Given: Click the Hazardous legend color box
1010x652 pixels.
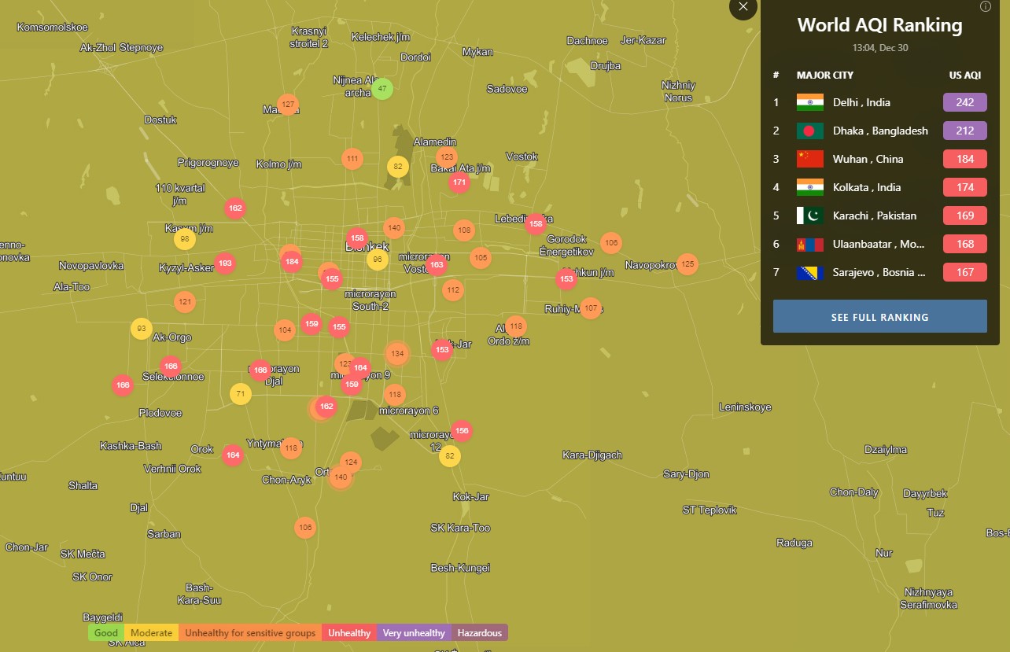Looking at the screenshot, I should [479, 633].
